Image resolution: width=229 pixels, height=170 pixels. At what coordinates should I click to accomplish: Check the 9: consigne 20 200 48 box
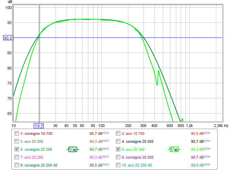(x=17, y=165)
